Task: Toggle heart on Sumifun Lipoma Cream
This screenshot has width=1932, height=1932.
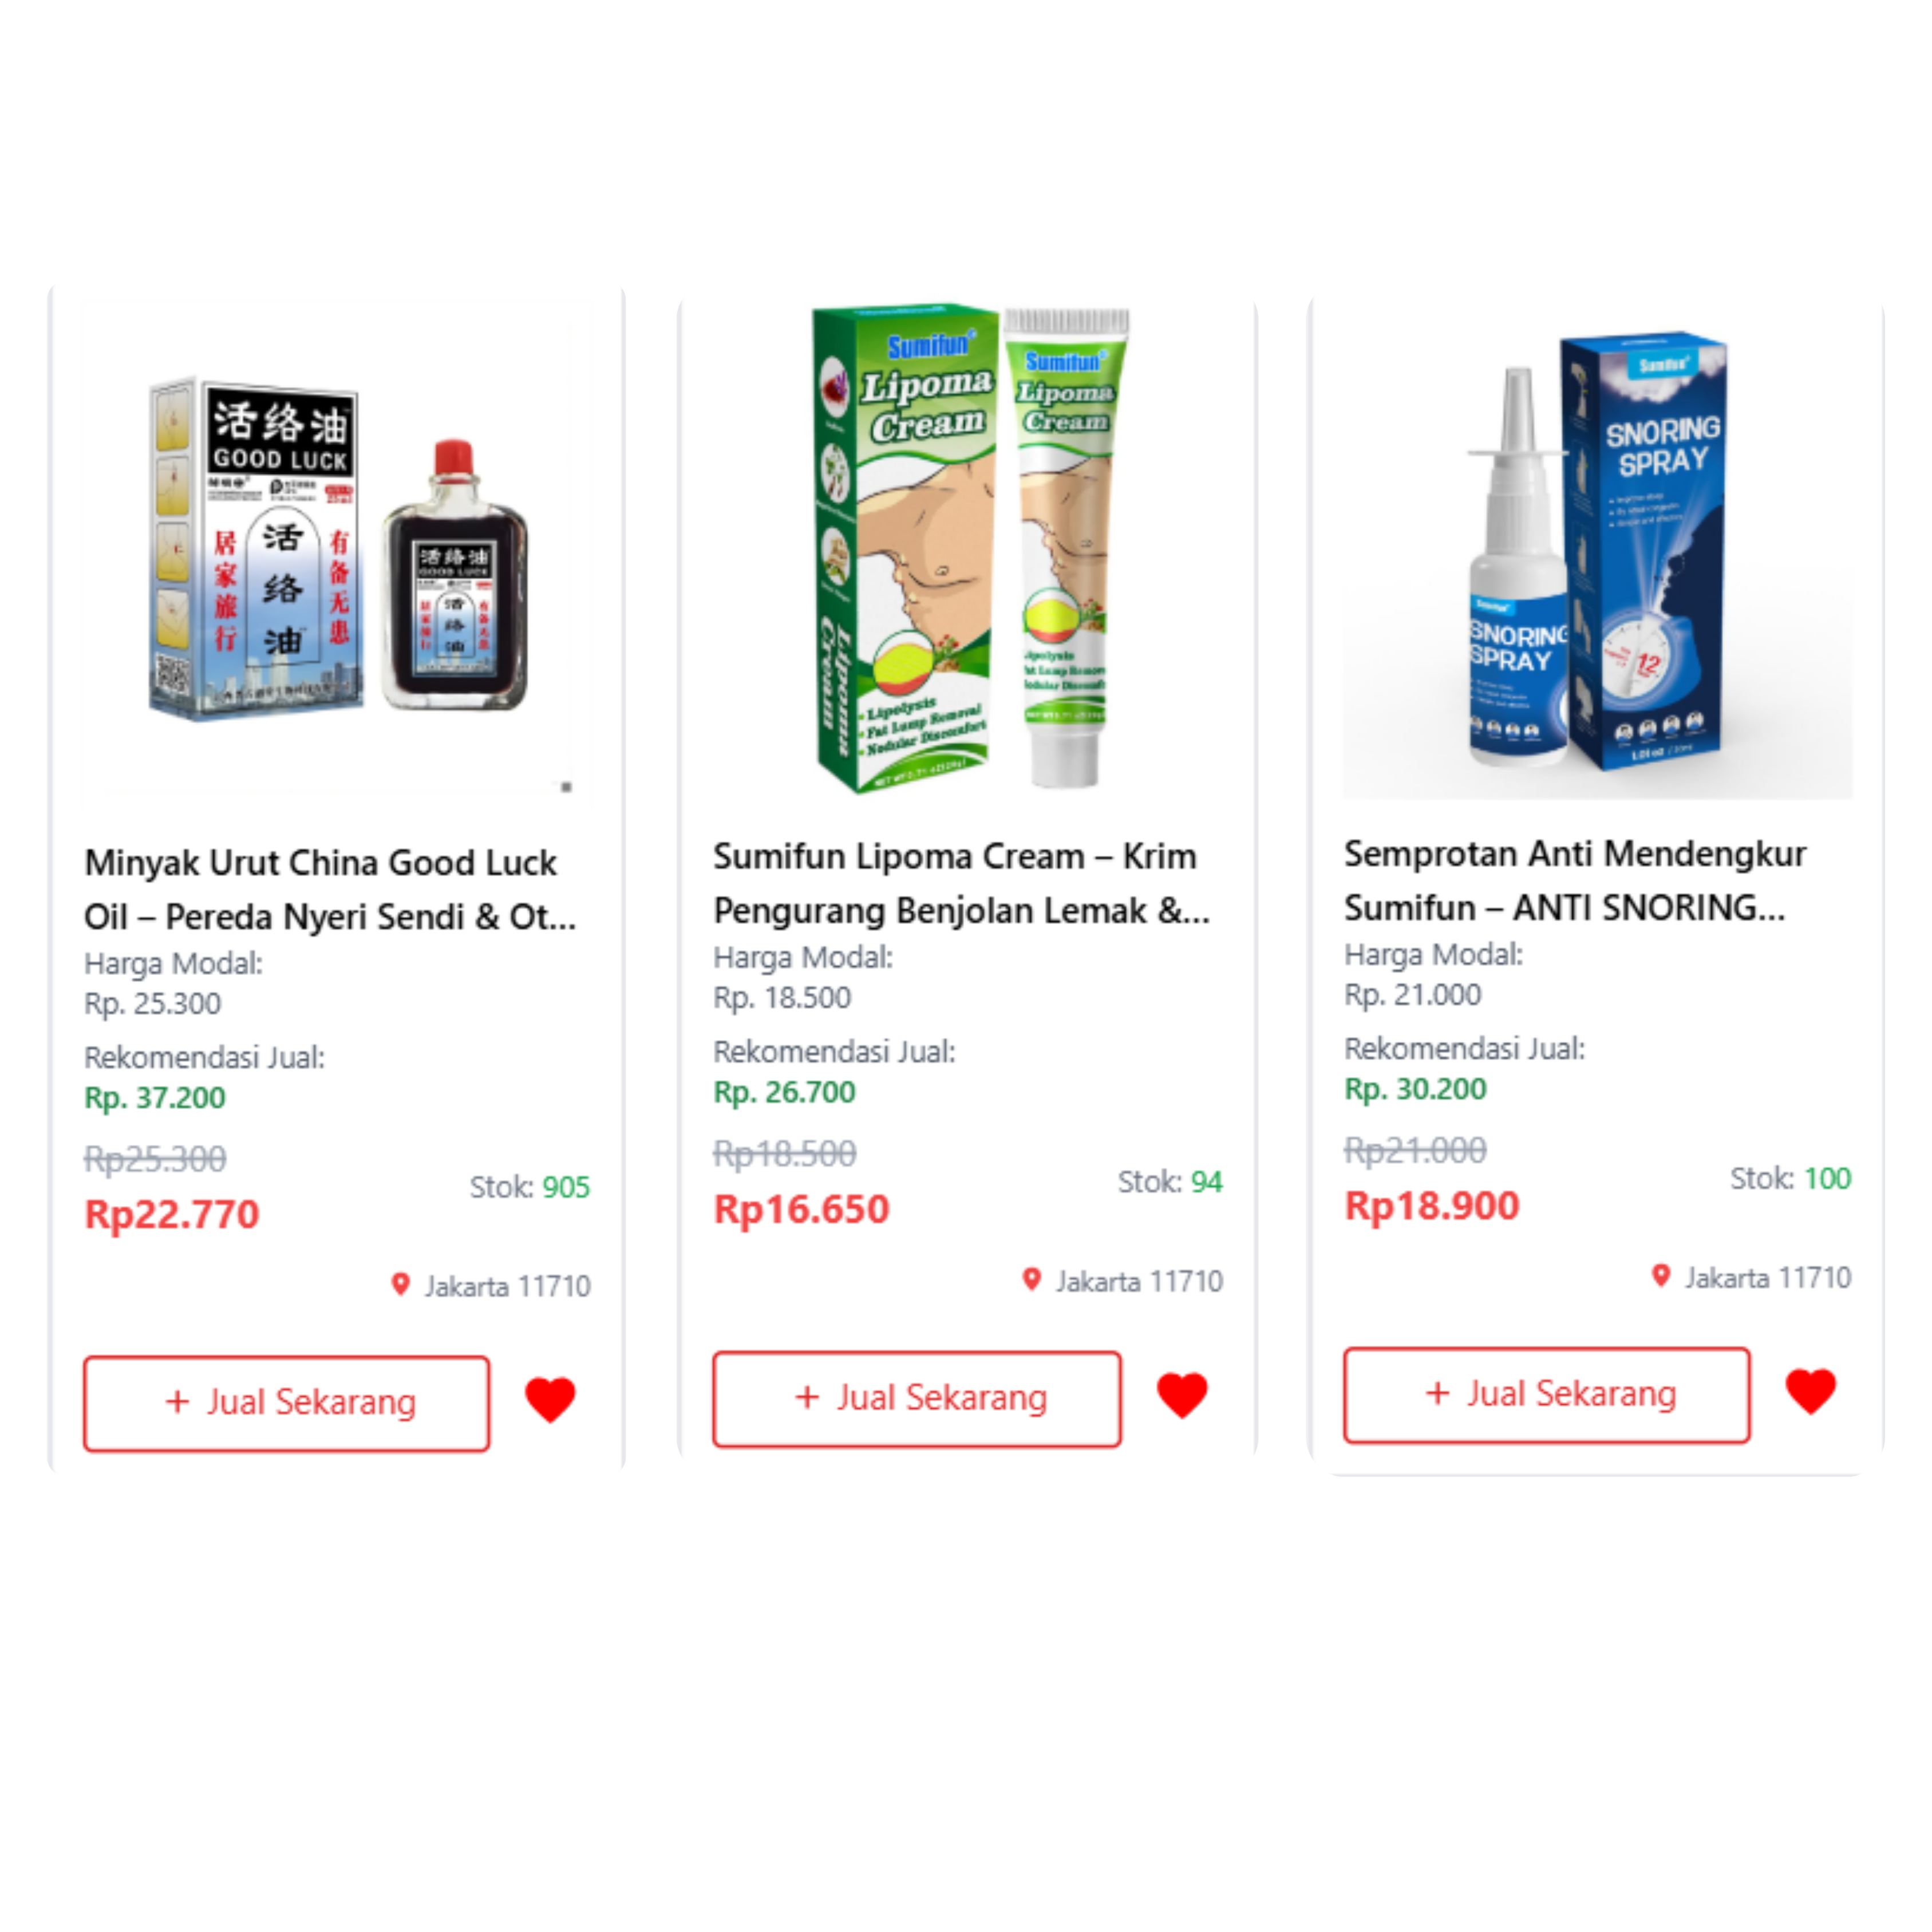Action: point(1182,1396)
